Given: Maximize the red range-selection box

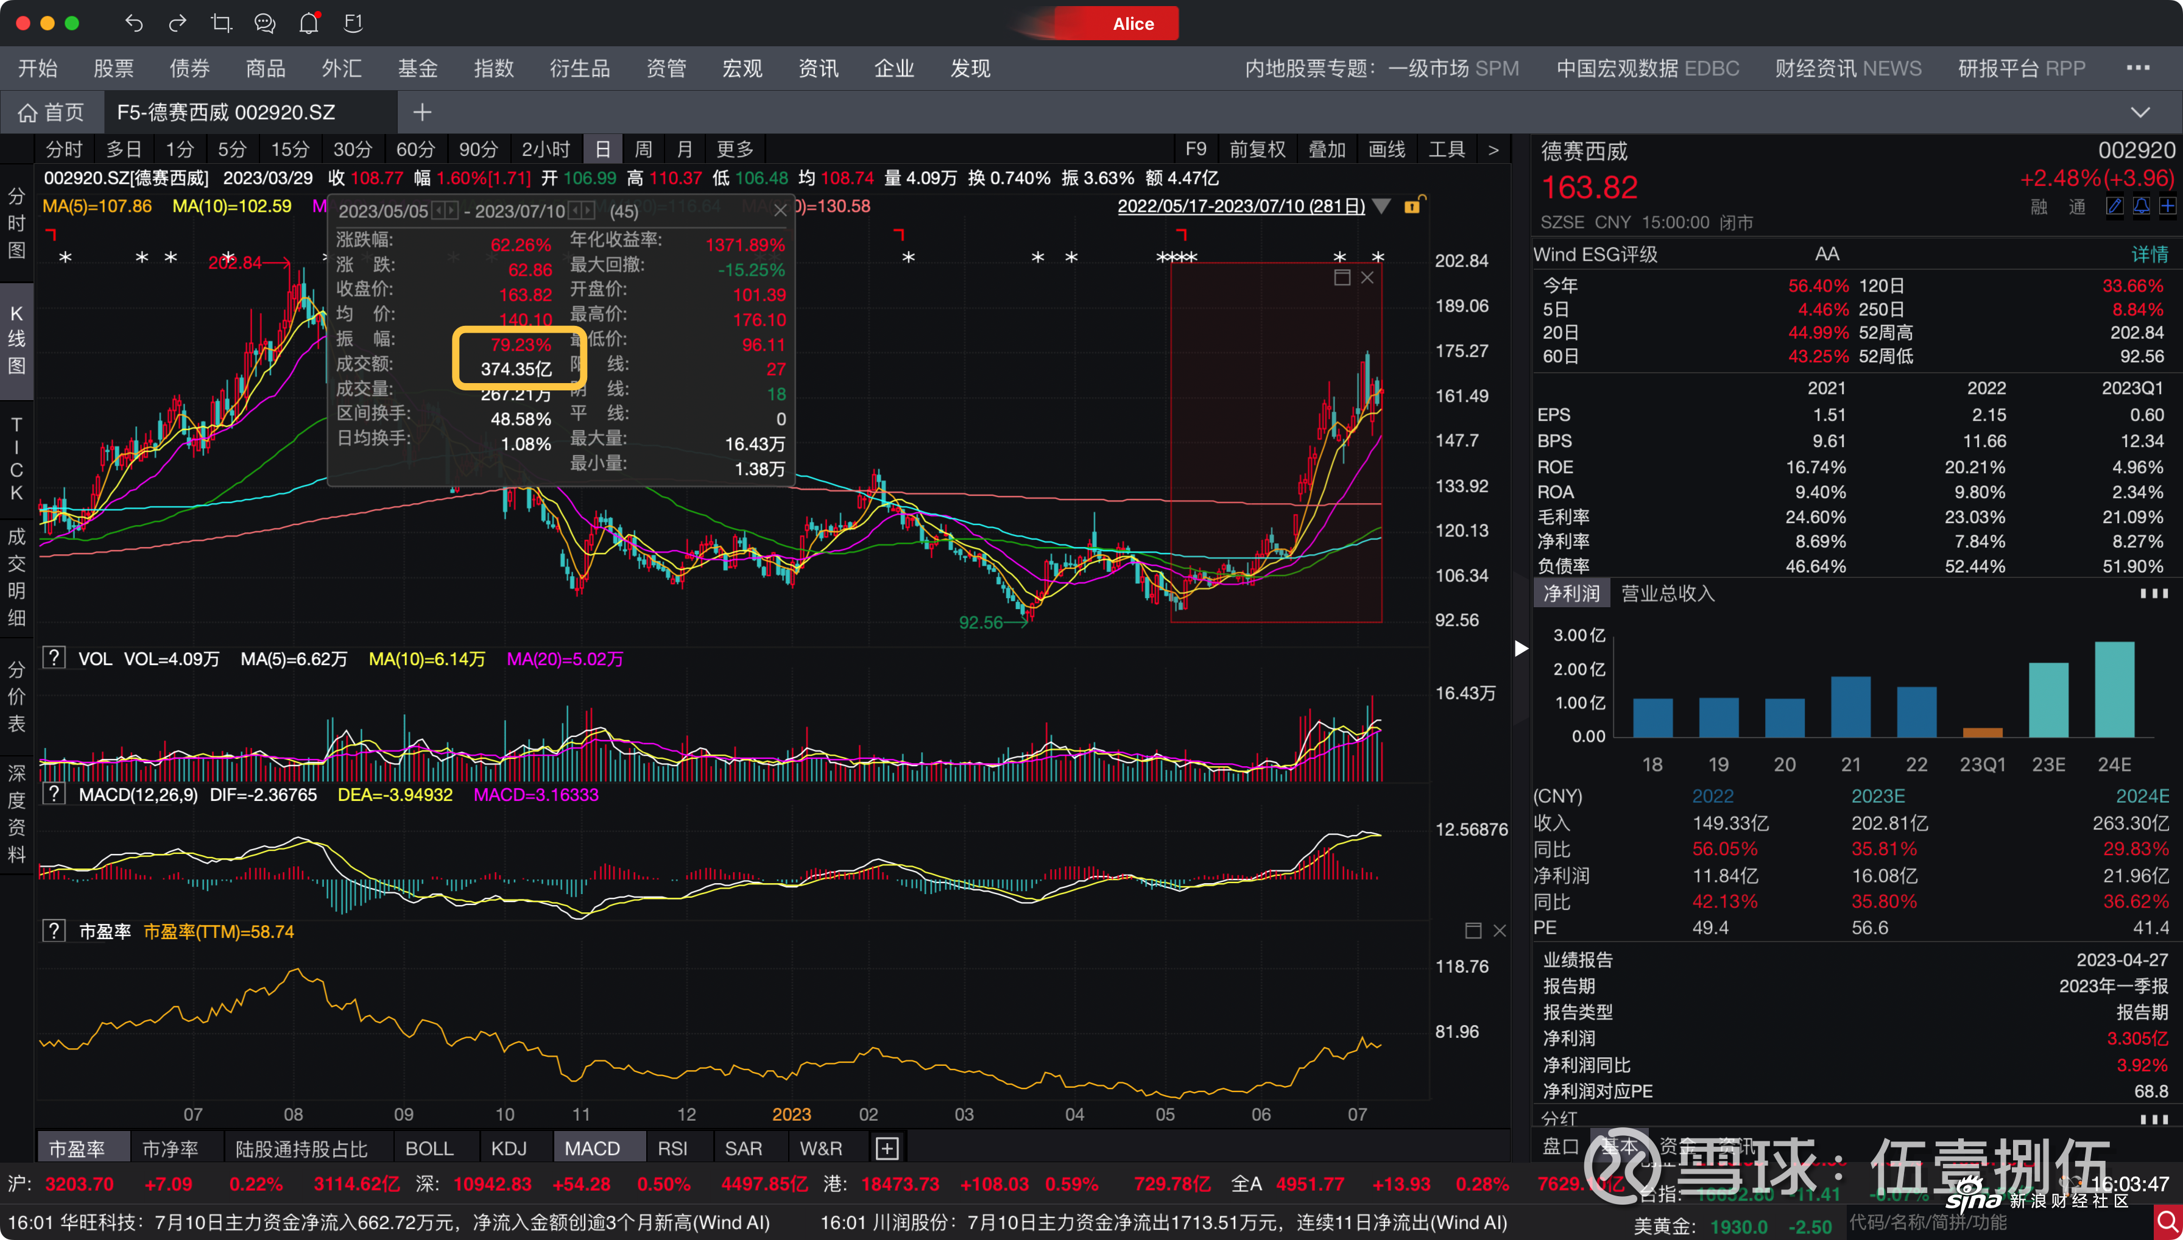Looking at the screenshot, I should pyautogui.click(x=1342, y=278).
